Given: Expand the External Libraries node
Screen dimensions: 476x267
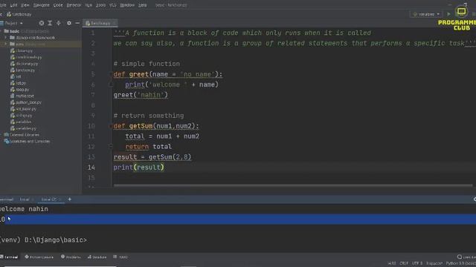Looking at the screenshot, I should [1, 135].
